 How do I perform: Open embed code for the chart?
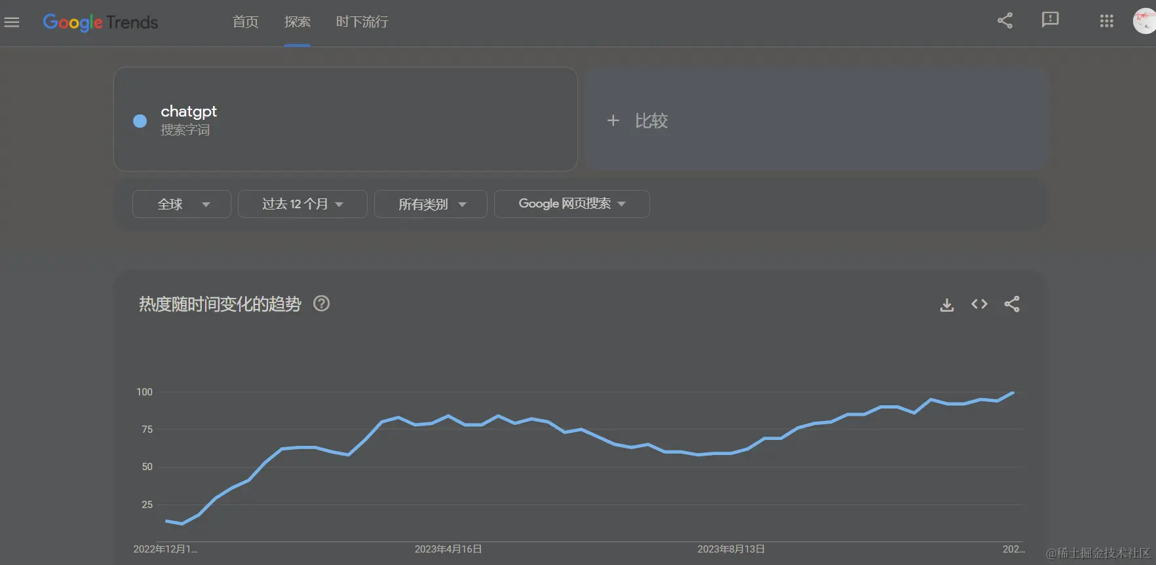979,304
